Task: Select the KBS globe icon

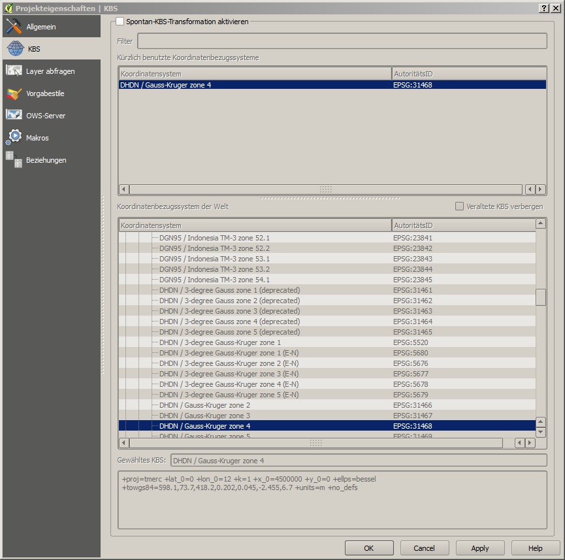Action: pyautogui.click(x=14, y=49)
